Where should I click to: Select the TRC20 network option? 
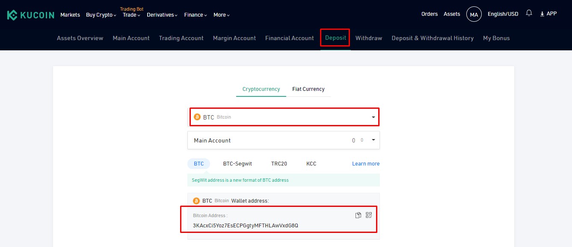(279, 164)
